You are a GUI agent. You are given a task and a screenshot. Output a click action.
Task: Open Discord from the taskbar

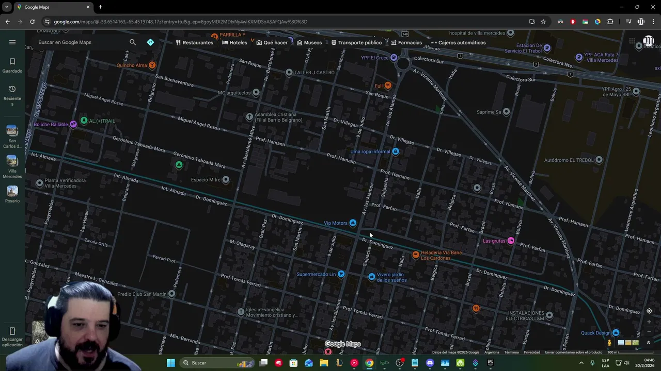click(x=430, y=363)
